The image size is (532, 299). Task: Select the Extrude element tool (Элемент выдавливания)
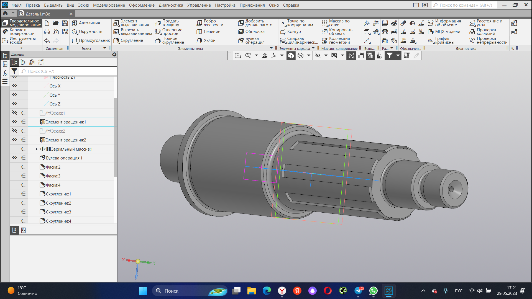click(x=132, y=23)
